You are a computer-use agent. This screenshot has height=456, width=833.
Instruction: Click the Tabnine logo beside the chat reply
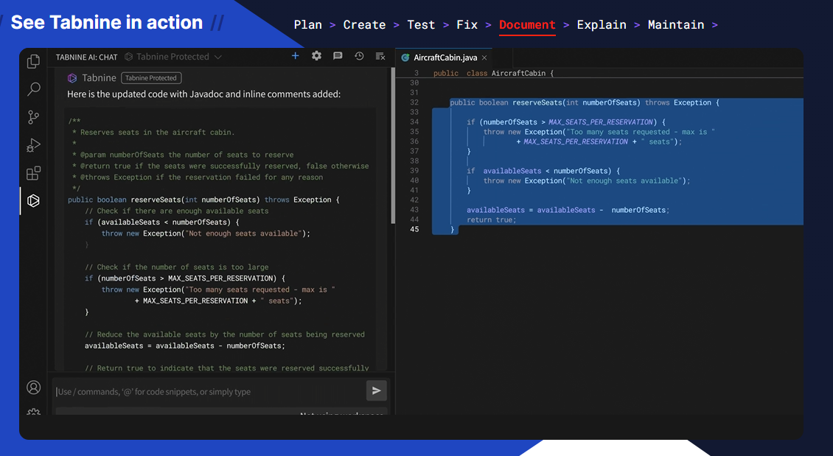coord(72,78)
